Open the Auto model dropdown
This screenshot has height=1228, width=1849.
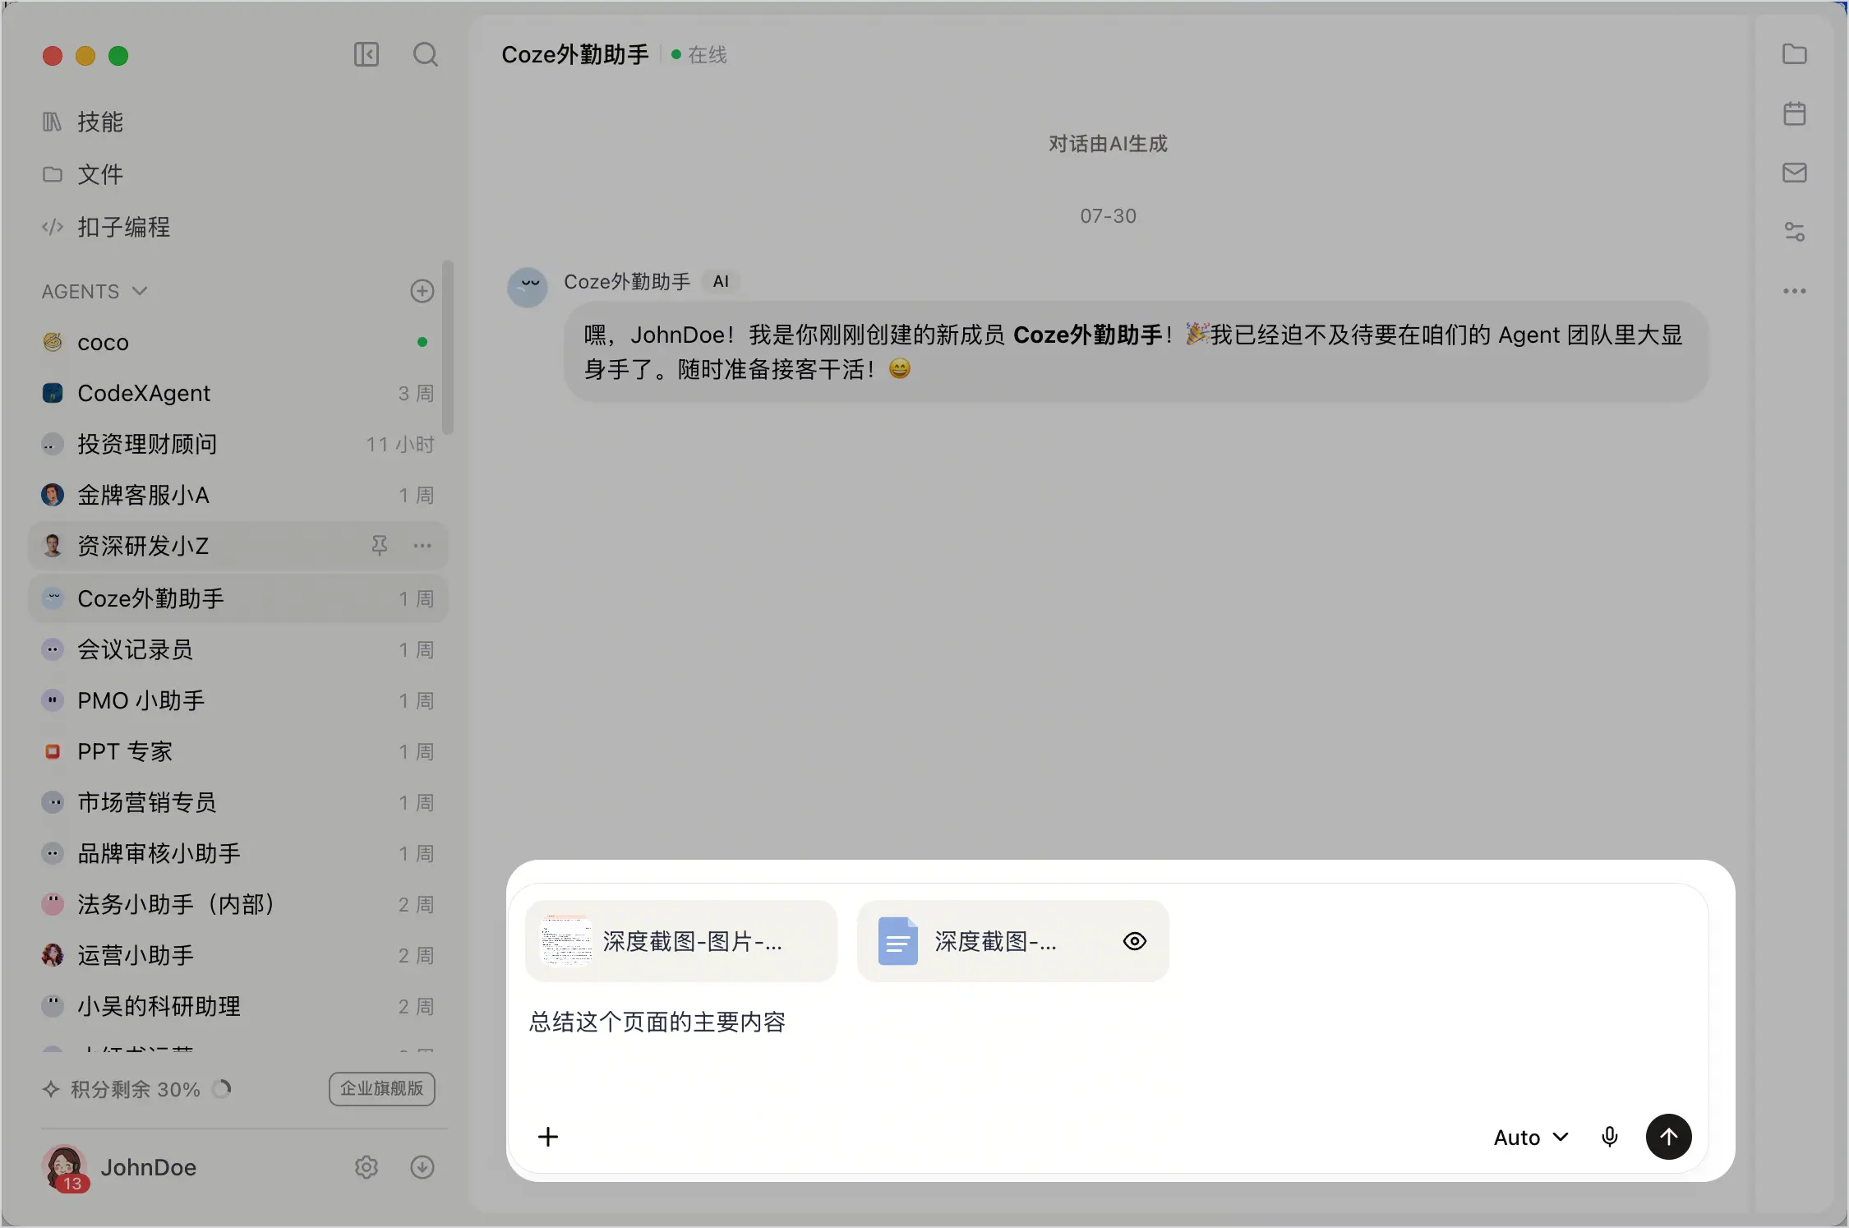(1531, 1138)
